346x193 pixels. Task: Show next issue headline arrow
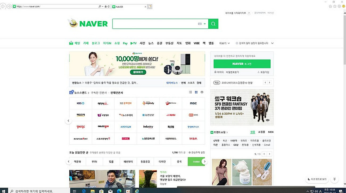pos(270,83)
